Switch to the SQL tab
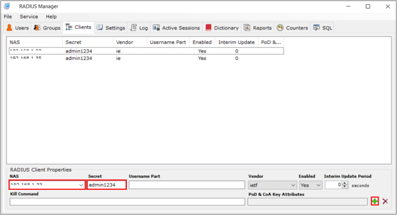 pos(323,28)
